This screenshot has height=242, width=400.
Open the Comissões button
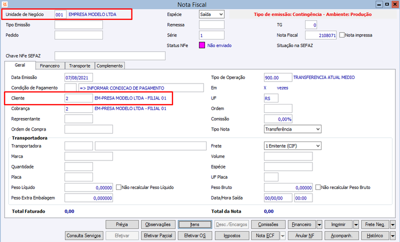coord(268,224)
